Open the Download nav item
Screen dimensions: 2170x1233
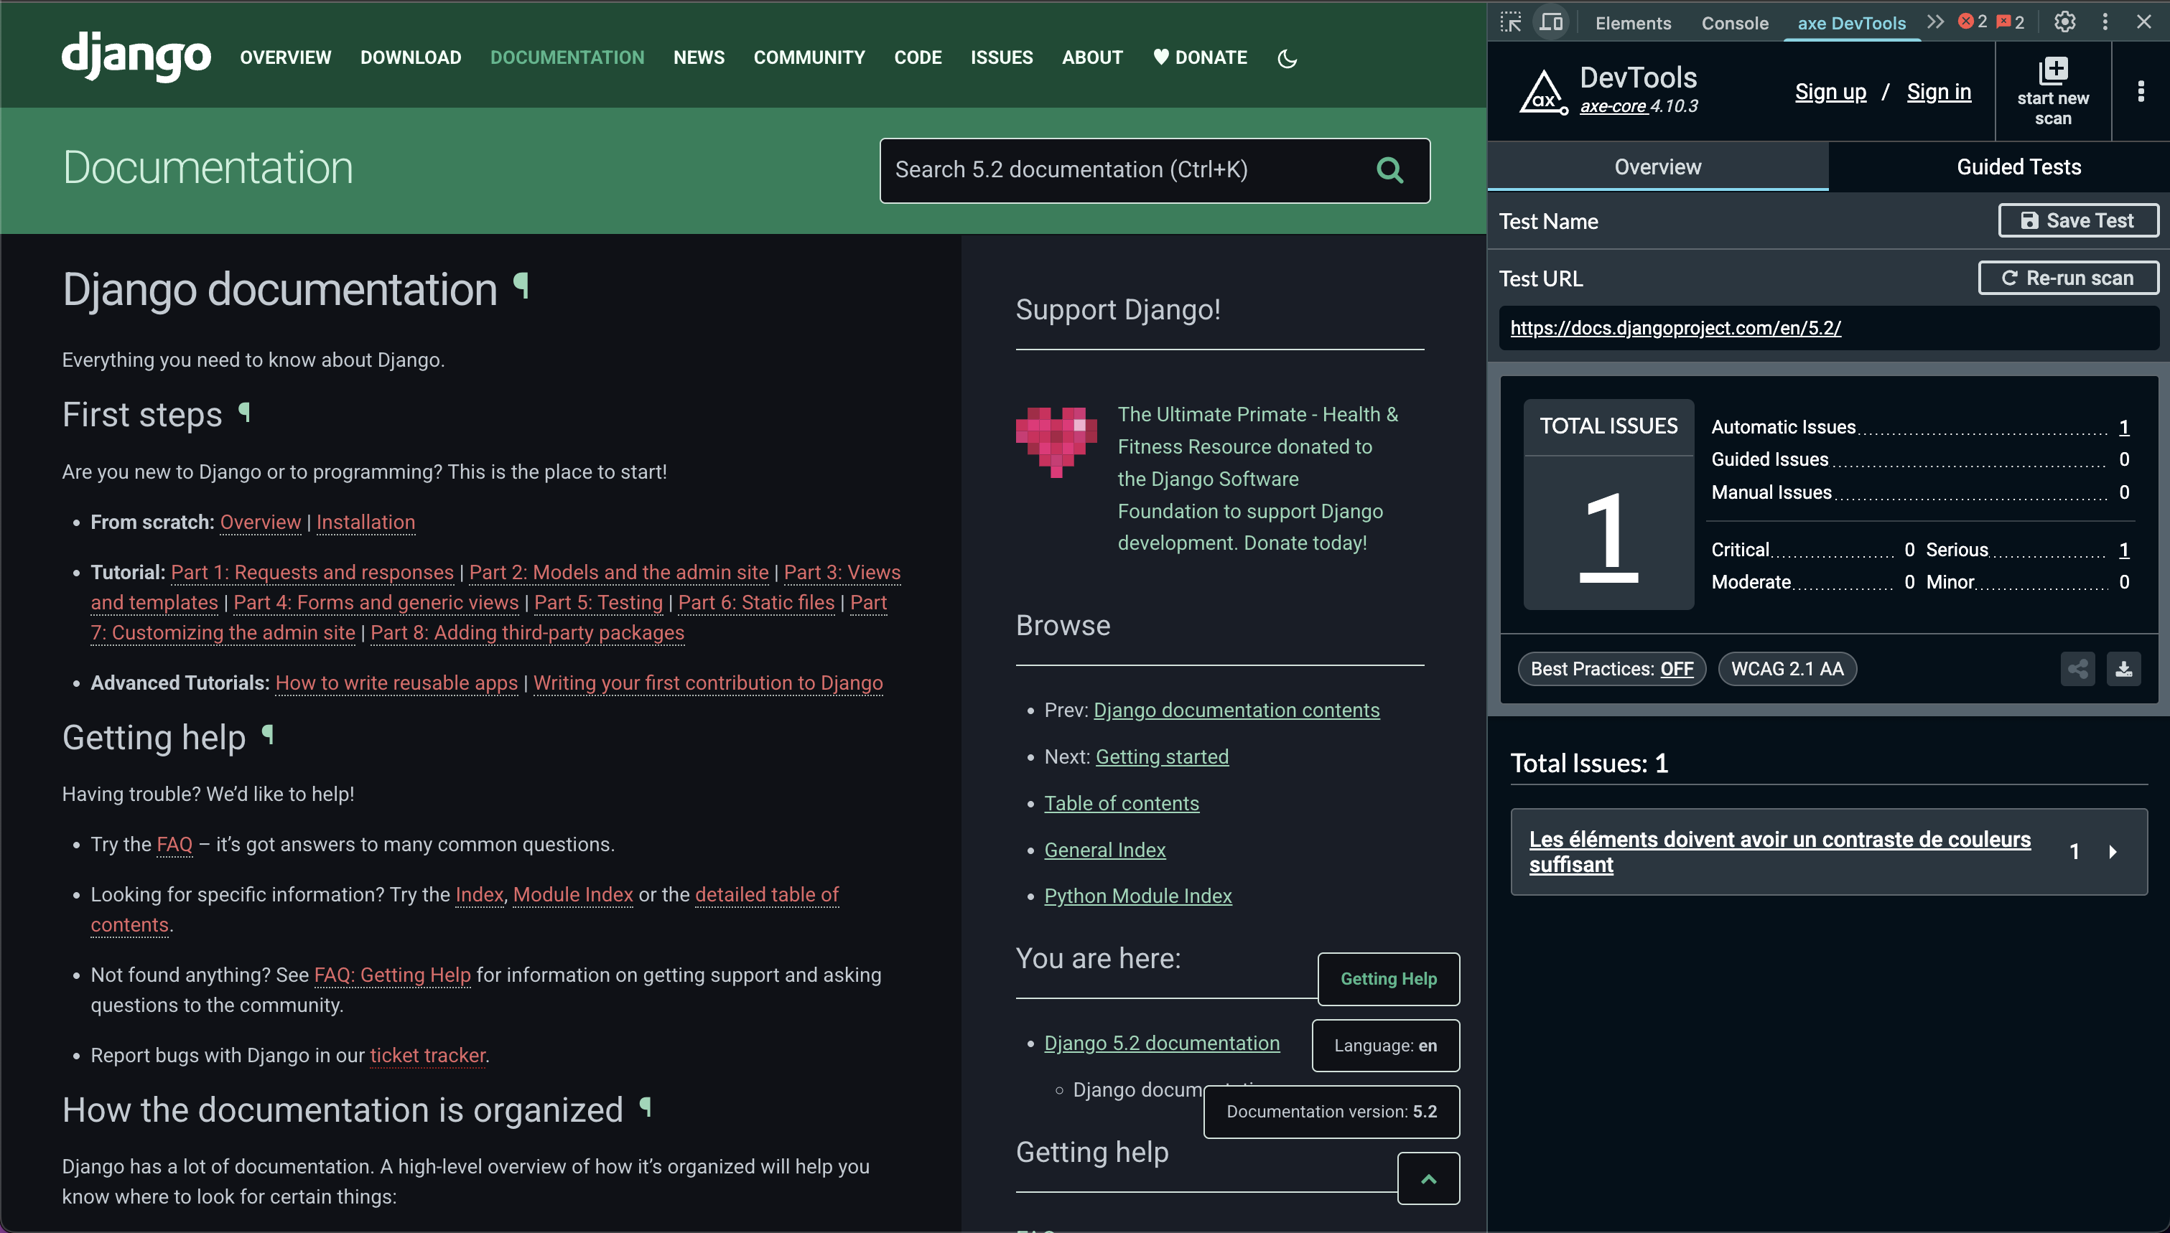pyautogui.click(x=411, y=57)
